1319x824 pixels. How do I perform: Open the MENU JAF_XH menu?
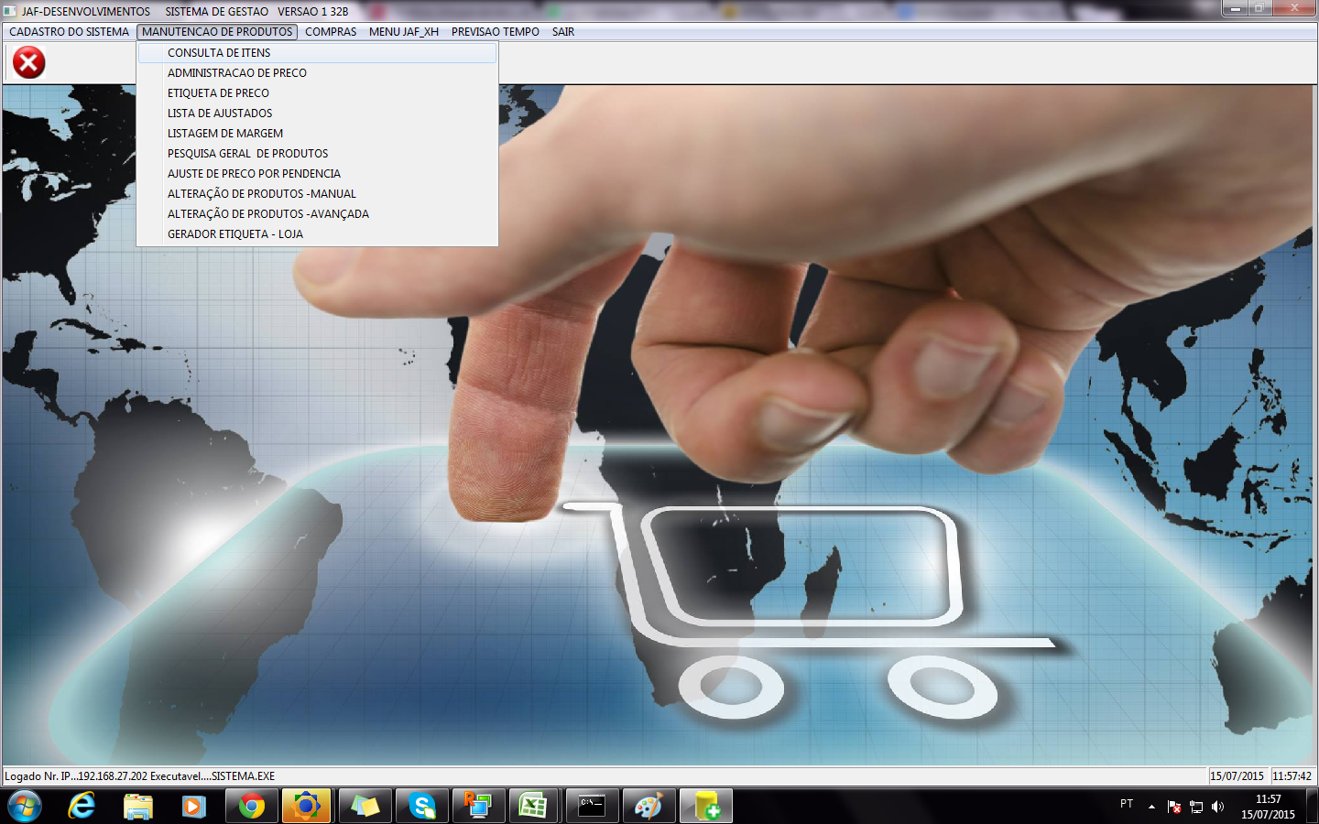(404, 31)
